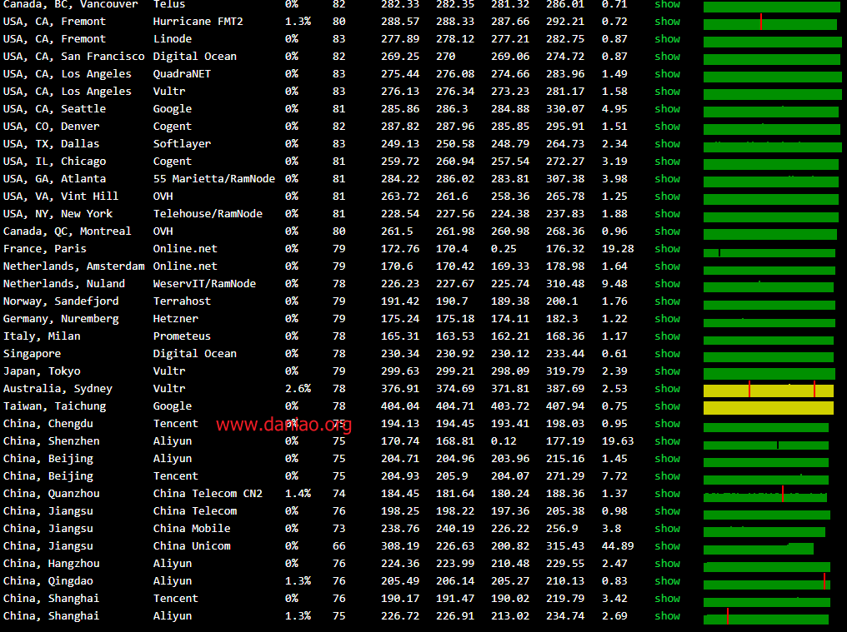Open show for Sydney Vultr
Image resolution: width=847 pixels, height=632 pixels.
coord(667,389)
